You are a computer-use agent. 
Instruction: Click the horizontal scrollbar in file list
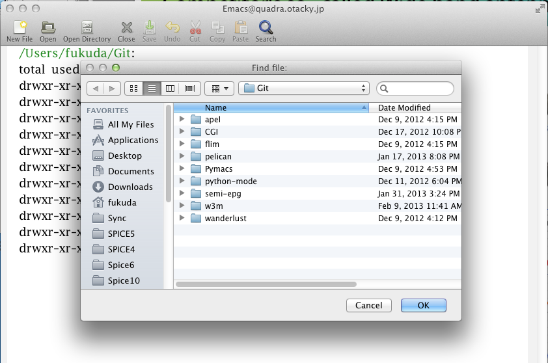click(x=266, y=284)
